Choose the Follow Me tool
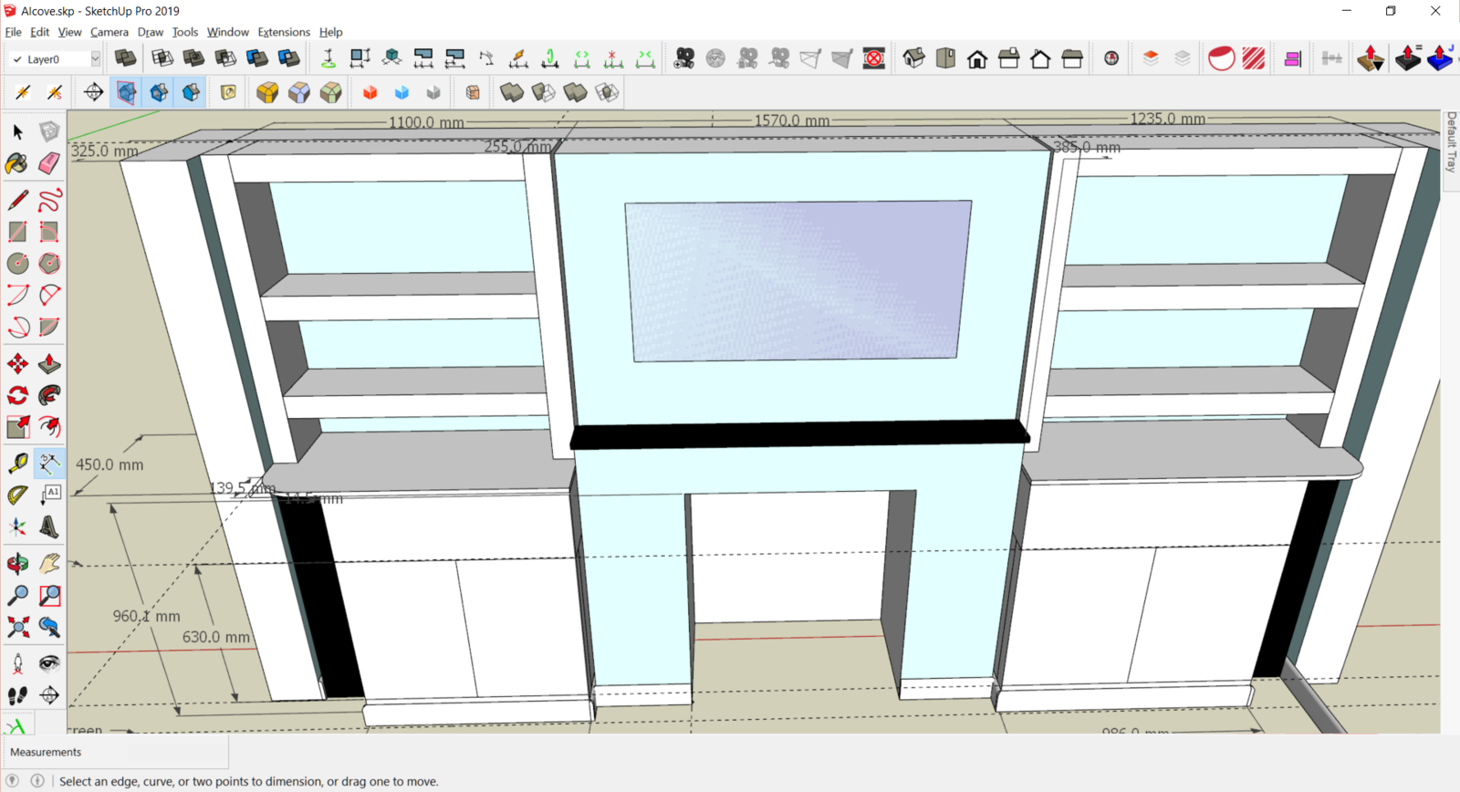 (x=49, y=395)
